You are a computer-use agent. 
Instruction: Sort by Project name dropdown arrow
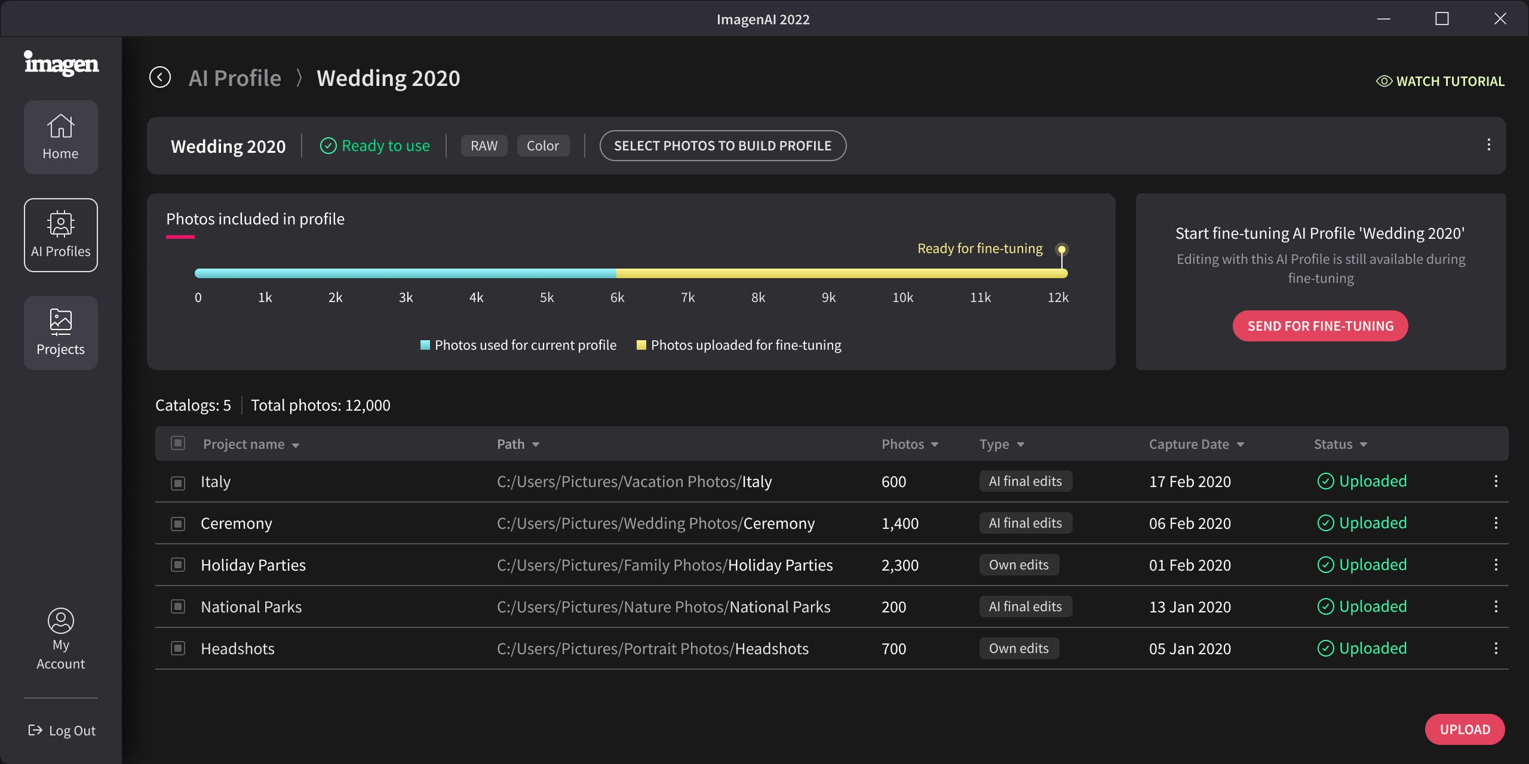pos(296,445)
